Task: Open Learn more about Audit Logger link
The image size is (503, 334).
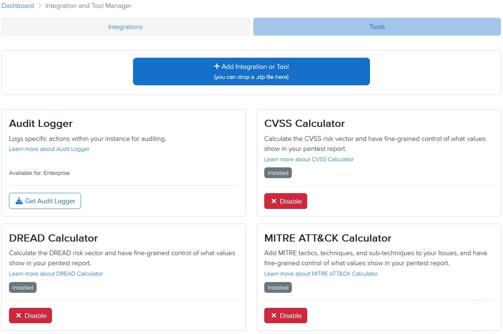Action: pyautogui.click(x=49, y=149)
